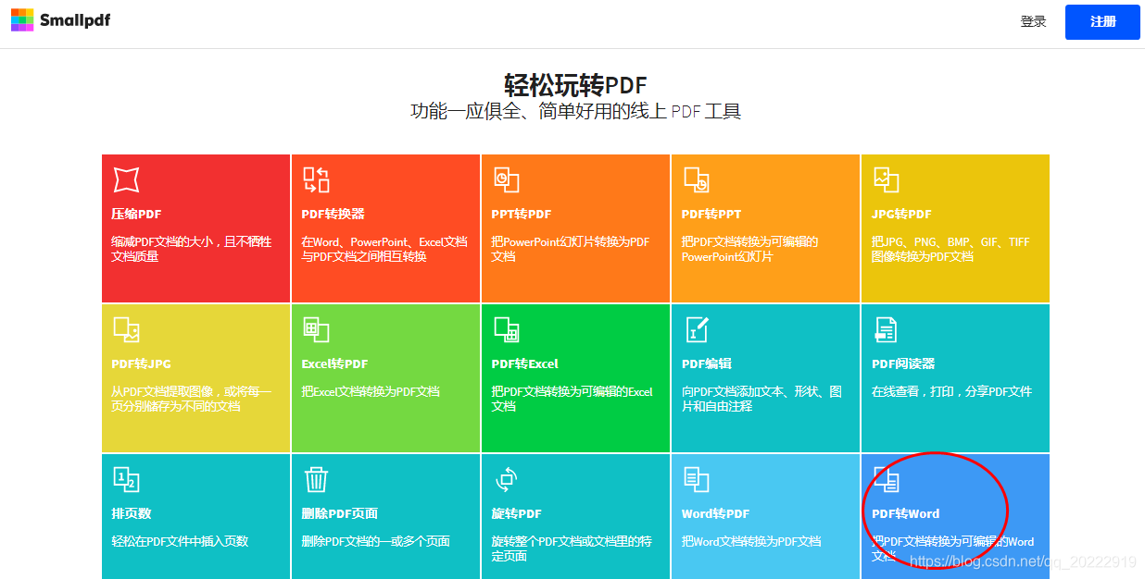The image size is (1145, 579).
Task: Click description 删除PDF文档的一或多个页面
Action: click(376, 541)
